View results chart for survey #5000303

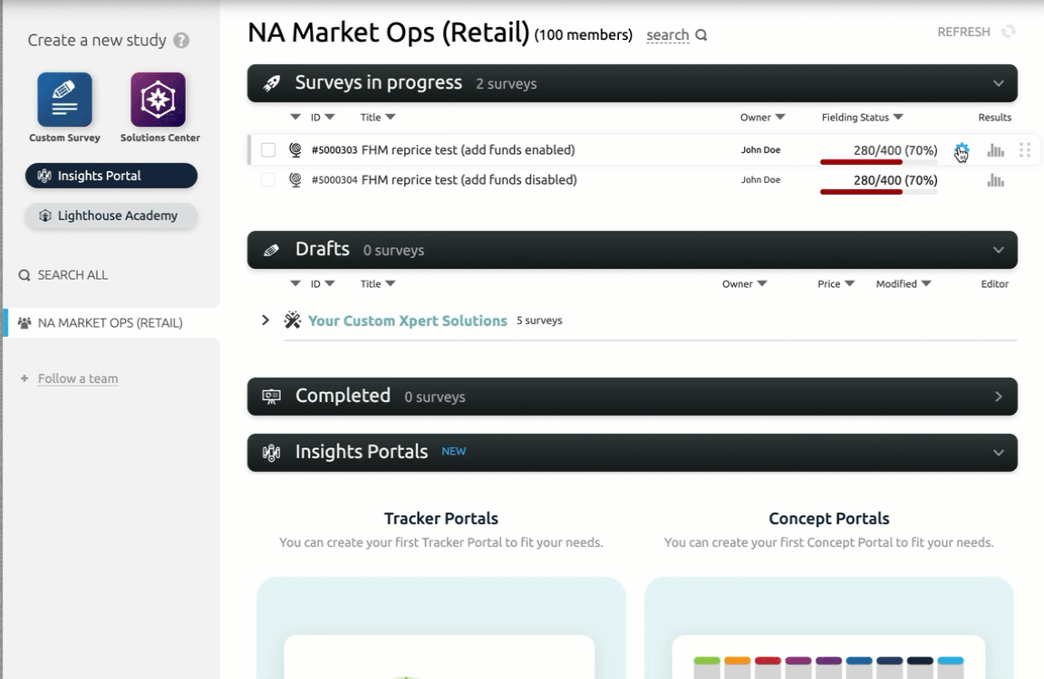pos(995,150)
